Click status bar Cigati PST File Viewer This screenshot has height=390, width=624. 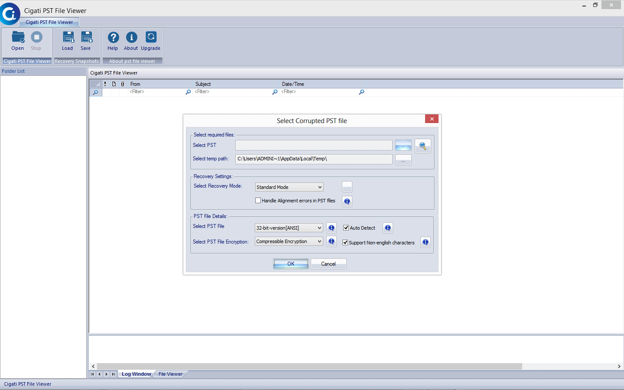pos(28,384)
